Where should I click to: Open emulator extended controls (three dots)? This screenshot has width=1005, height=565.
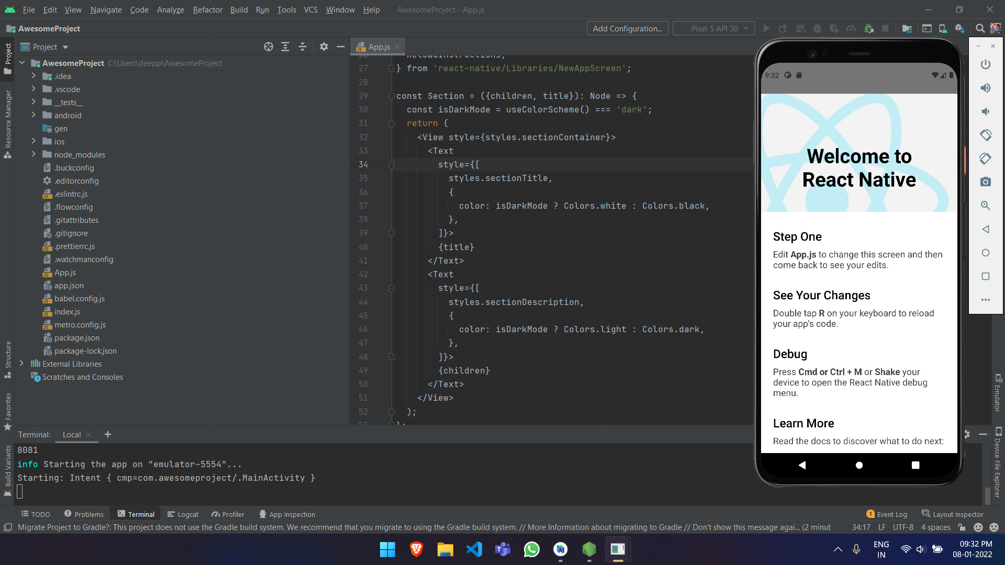tap(986, 300)
